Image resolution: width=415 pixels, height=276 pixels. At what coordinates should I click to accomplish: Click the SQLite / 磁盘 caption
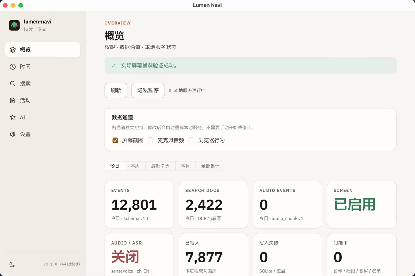[x=272, y=271]
